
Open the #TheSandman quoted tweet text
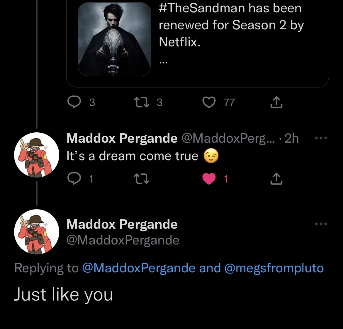[x=231, y=25]
